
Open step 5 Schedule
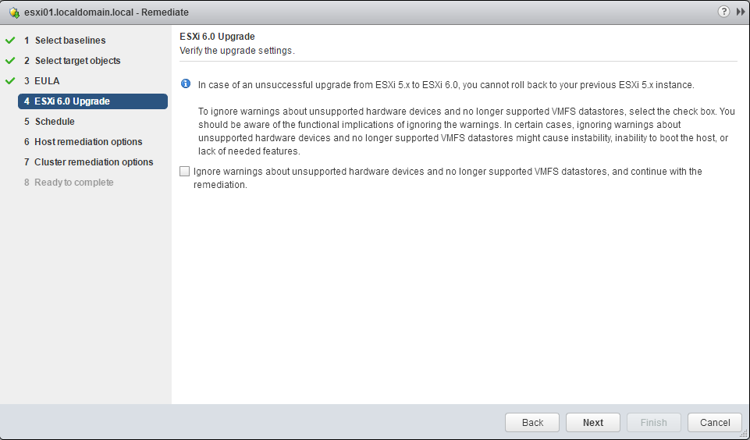click(55, 122)
